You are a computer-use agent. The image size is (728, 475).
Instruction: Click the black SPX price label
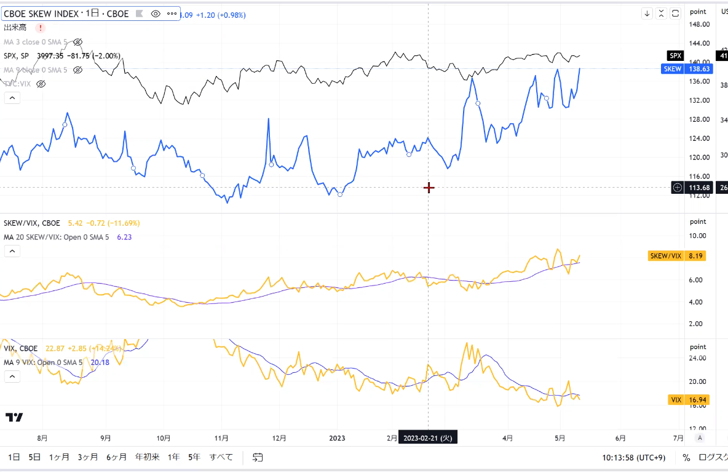click(676, 56)
